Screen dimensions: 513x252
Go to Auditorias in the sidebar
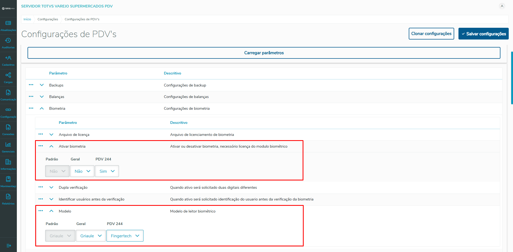[x=8, y=44]
